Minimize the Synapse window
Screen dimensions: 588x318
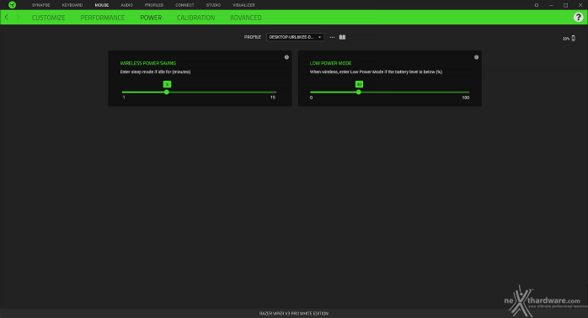[551, 5]
